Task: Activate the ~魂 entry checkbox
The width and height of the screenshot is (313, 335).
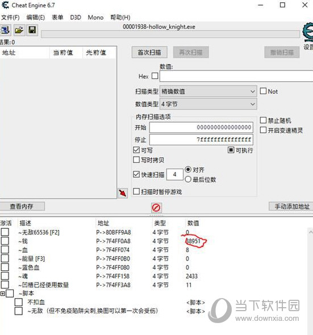Action: tap(5, 276)
